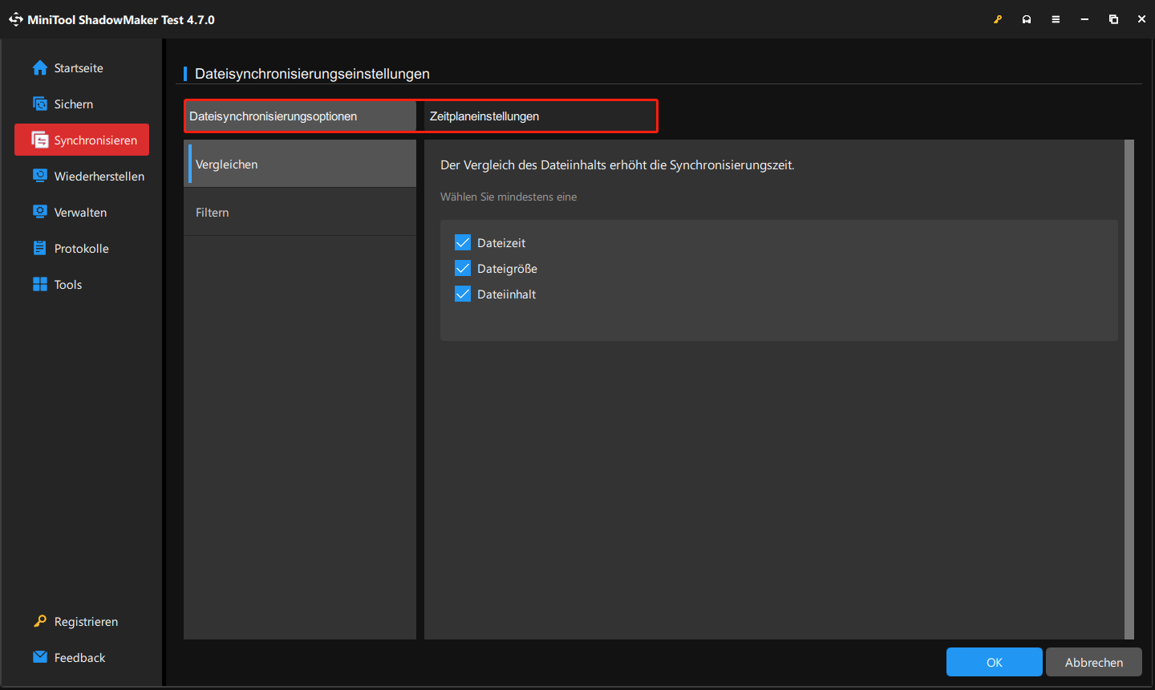Click the Feedback envelope icon
This screenshot has width=1155, height=690.
(x=40, y=657)
